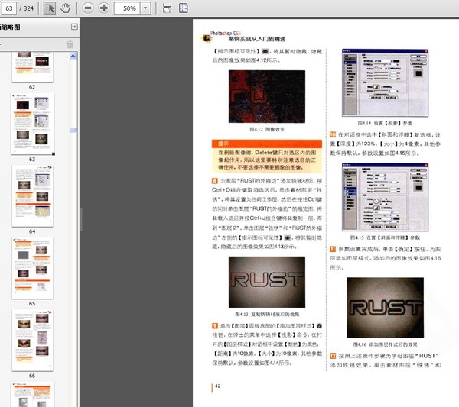Click the trash icon in thumbnails panel
Image resolution: width=459 pixels, height=407 pixels.
click(70, 44)
